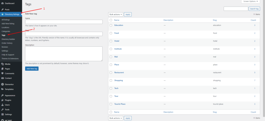
Task: Click the Pages icon in sidebar
Action: pyautogui.click(x=3, y=69)
